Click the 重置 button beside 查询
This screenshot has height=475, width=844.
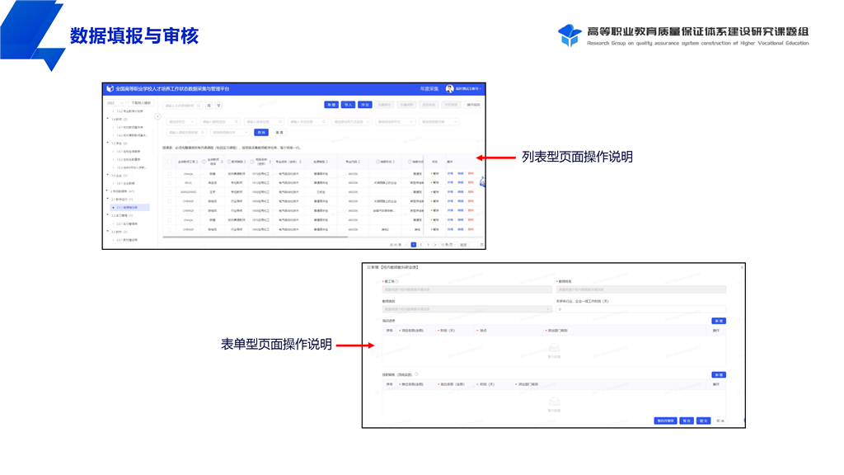coord(279,133)
